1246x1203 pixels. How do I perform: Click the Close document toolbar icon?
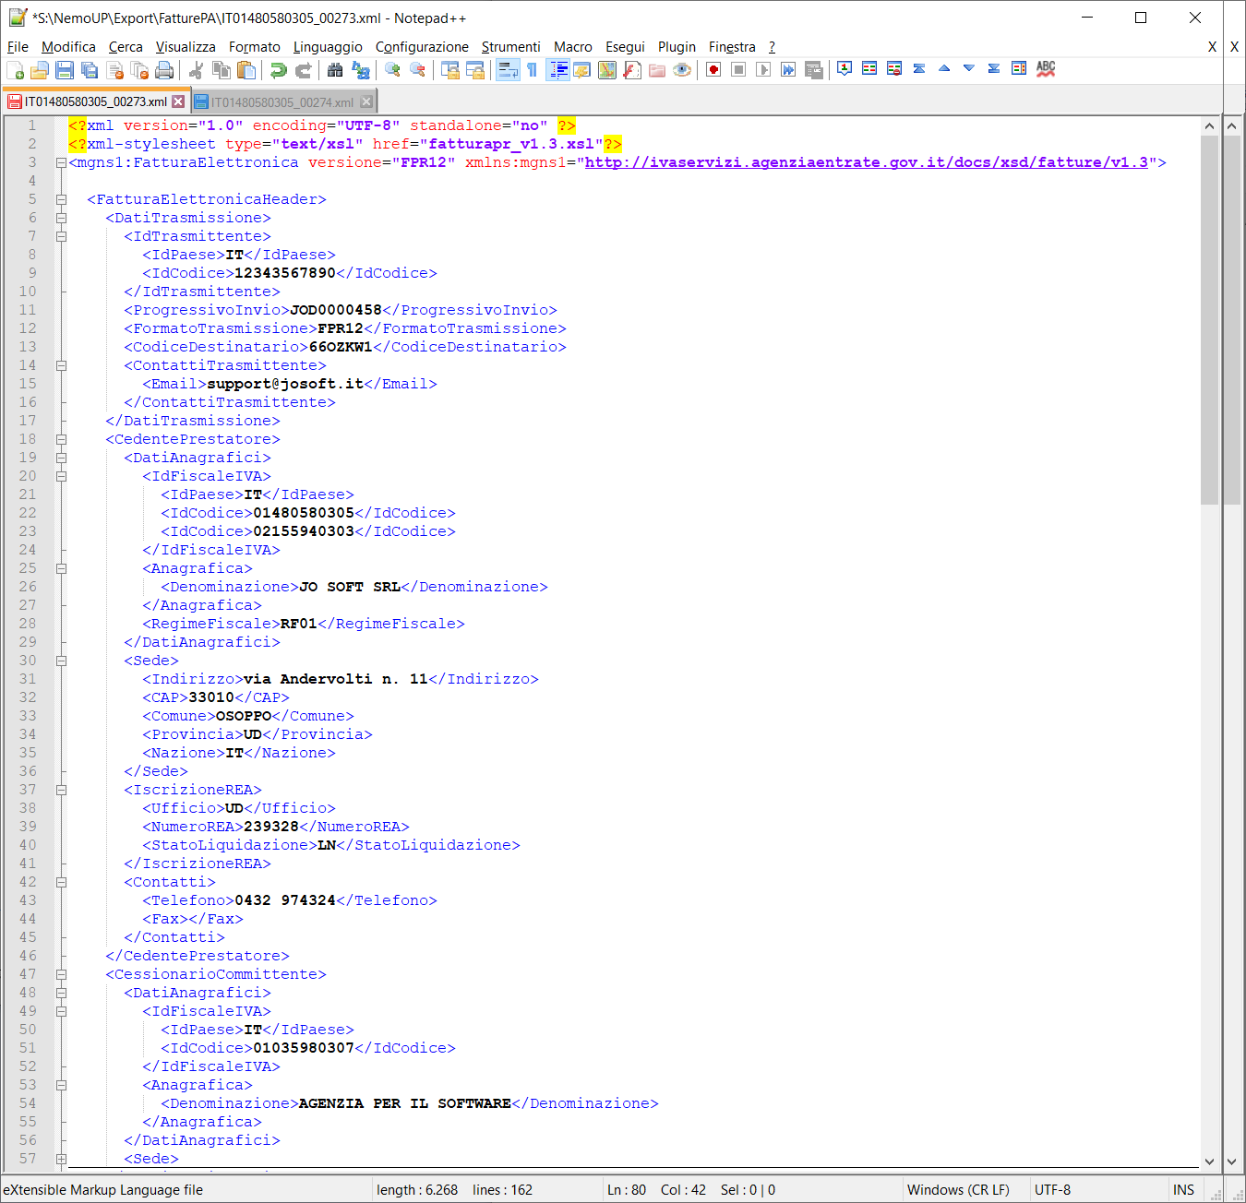(114, 70)
